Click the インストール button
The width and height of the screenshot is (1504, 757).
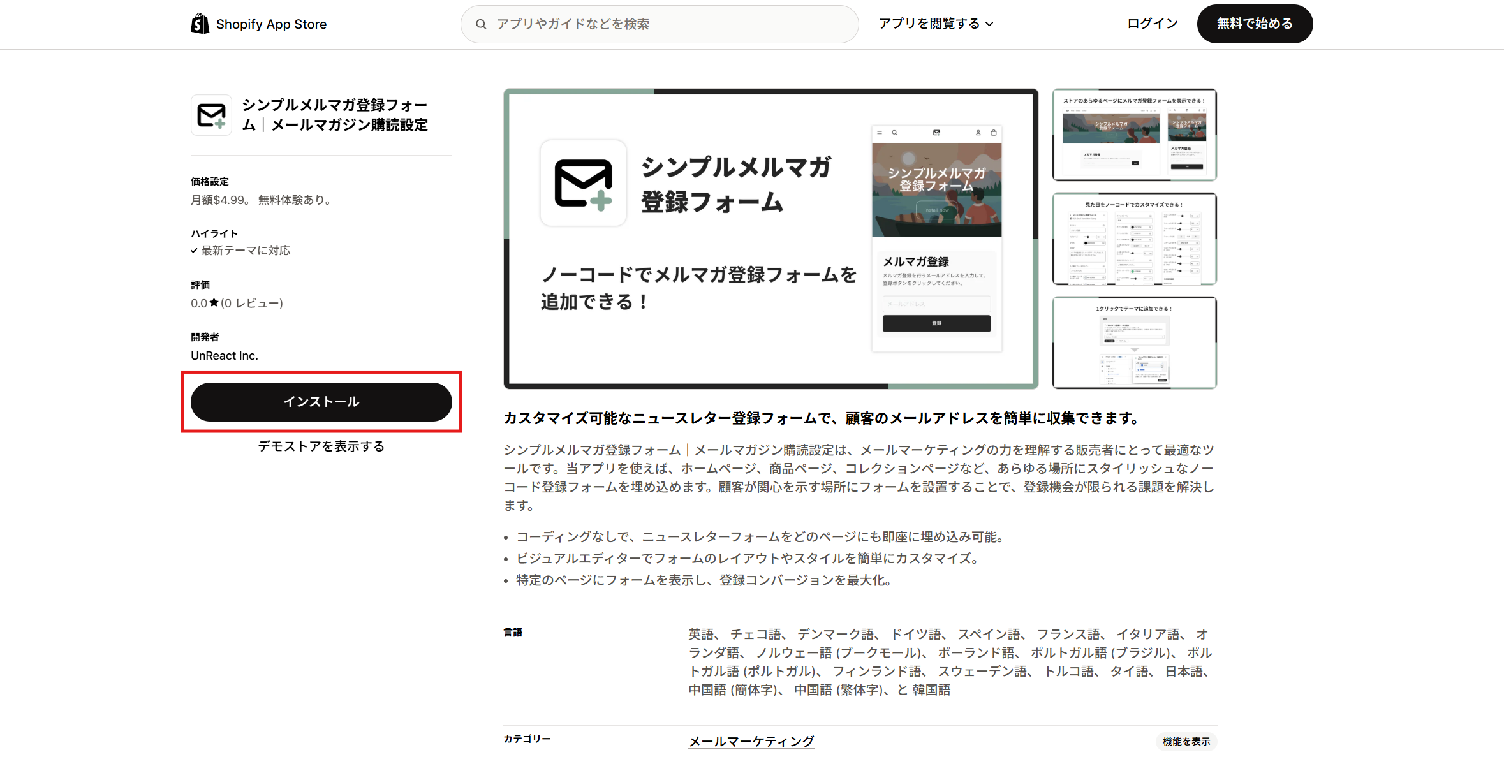coord(321,402)
